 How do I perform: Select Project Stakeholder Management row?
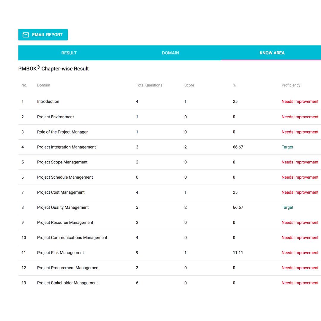pos(67,283)
